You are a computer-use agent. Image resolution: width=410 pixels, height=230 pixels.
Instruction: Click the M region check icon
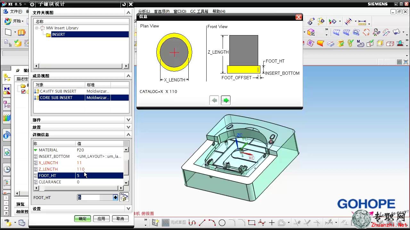tap(360, 43)
